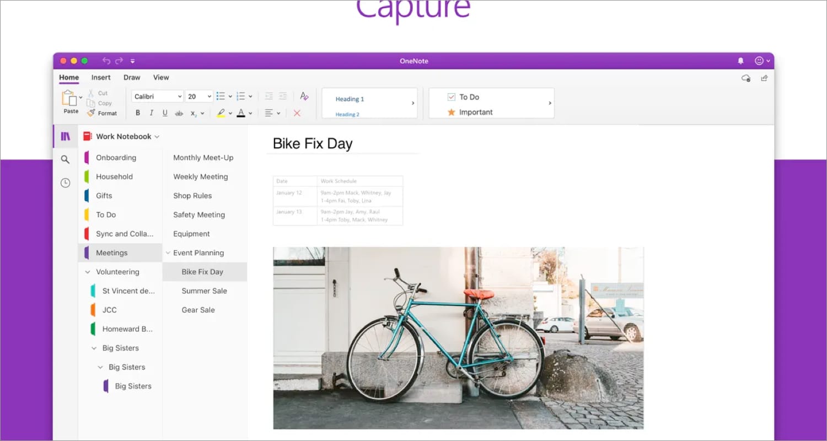This screenshot has width=827, height=441.
Task: Click the Paste clipboard icon
Action: click(x=69, y=98)
